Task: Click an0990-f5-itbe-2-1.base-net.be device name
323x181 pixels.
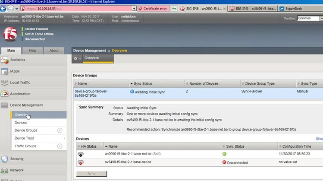Action: (x=128, y=154)
